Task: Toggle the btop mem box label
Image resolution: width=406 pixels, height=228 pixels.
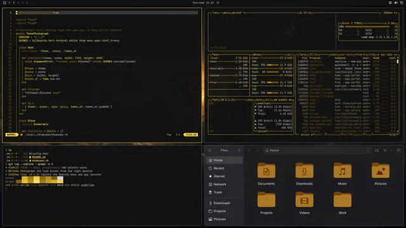Action: click(x=215, y=54)
